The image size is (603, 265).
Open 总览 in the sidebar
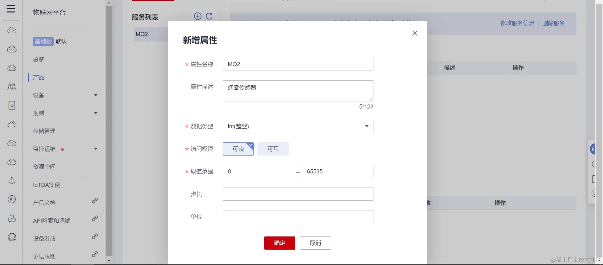tap(39, 60)
